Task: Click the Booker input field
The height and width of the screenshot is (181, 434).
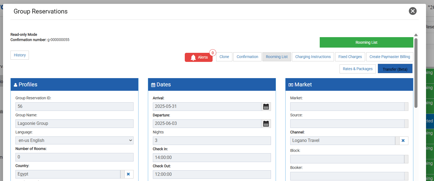Action: (x=347, y=176)
